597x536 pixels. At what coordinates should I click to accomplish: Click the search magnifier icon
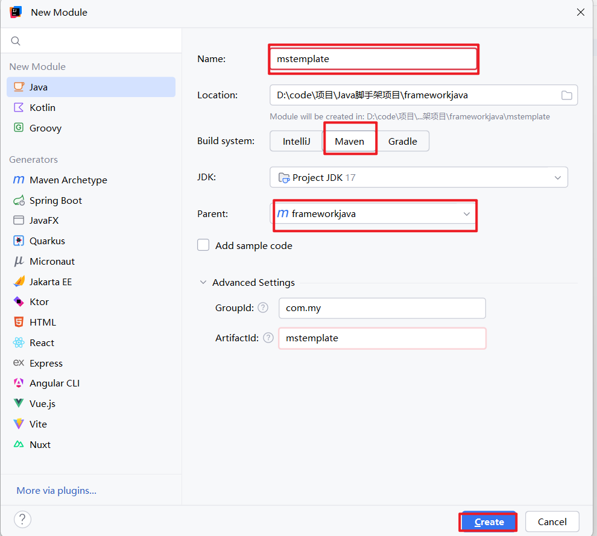(x=16, y=41)
